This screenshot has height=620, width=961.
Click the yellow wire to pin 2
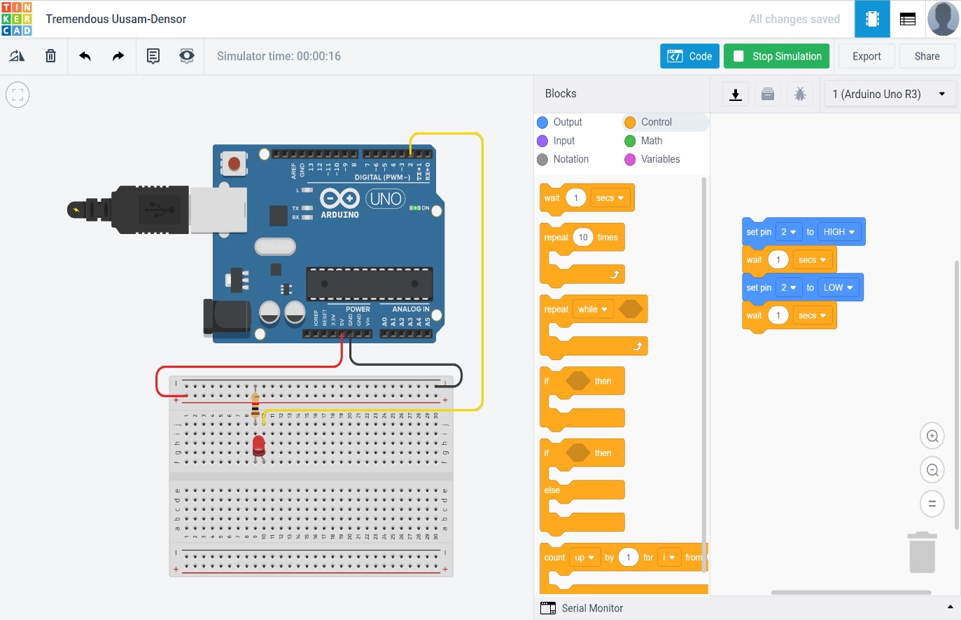482,273
